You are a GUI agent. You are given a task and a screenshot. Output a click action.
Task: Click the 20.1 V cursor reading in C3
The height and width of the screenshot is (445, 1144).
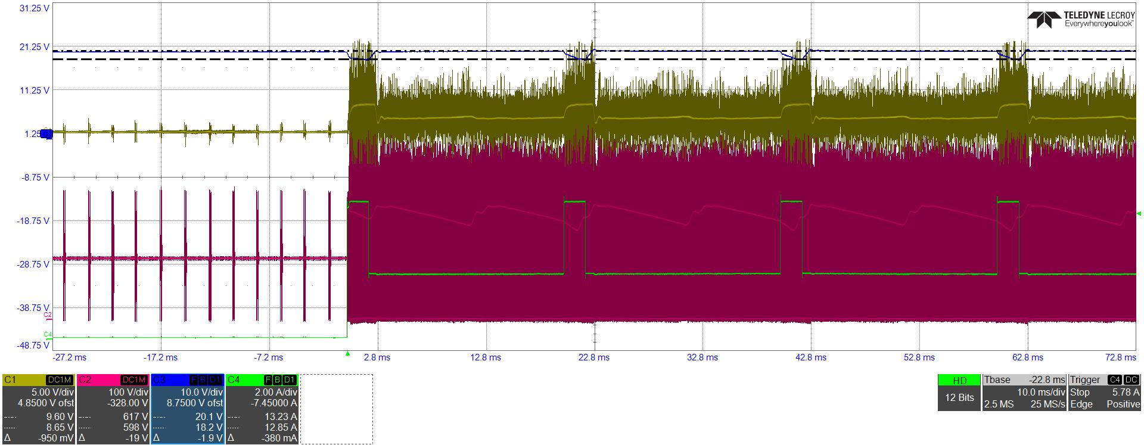209,416
